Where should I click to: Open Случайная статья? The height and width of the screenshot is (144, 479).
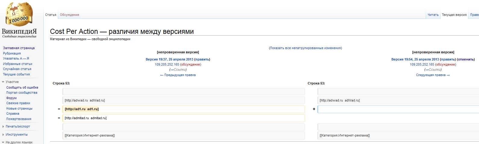(17, 69)
